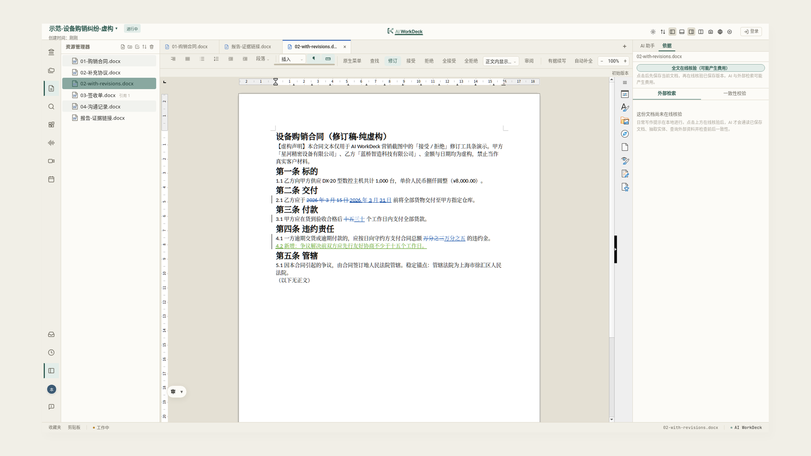Click the document vertical scrollbar down arrow
811x456 pixels.
pos(612,419)
